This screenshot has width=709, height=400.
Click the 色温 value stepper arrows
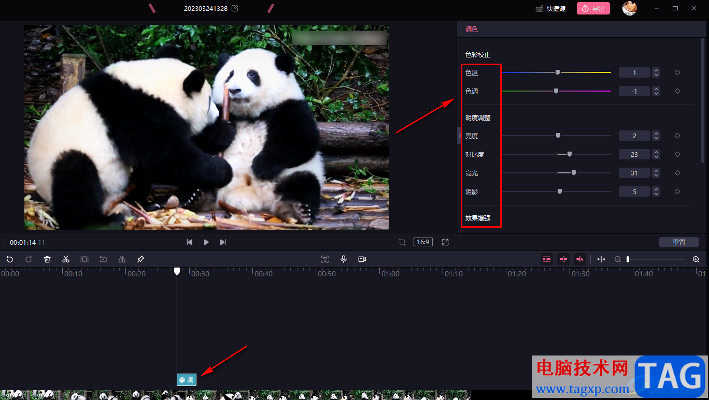tap(656, 72)
